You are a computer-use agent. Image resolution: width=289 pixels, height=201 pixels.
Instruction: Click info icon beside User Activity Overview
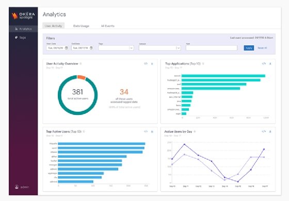point(81,64)
